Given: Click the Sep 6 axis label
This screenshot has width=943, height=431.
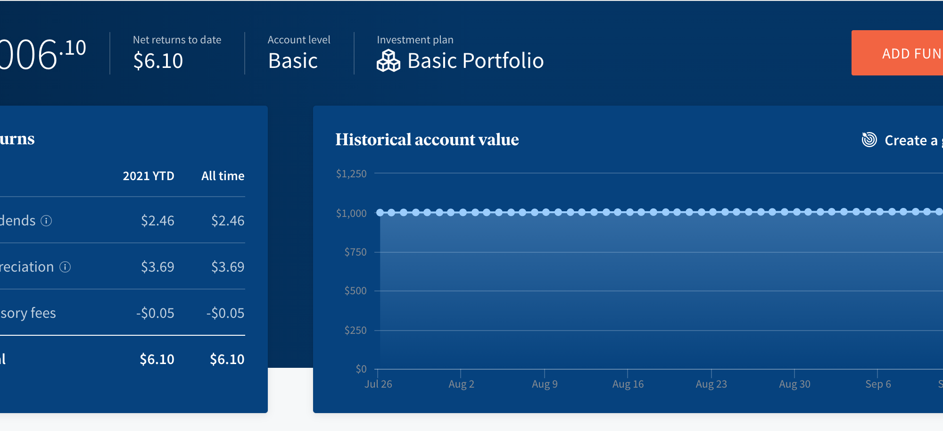Looking at the screenshot, I should pos(878,384).
